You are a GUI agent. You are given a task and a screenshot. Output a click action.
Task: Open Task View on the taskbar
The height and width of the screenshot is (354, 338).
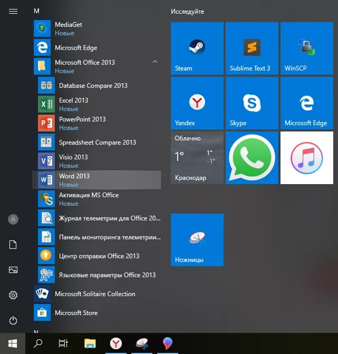point(63,343)
